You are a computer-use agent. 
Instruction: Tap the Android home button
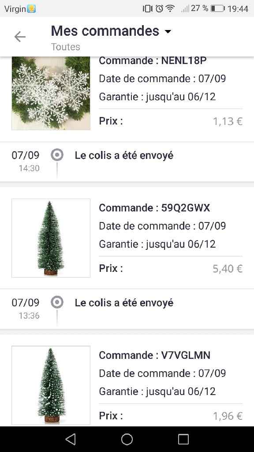pyautogui.click(x=127, y=439)
